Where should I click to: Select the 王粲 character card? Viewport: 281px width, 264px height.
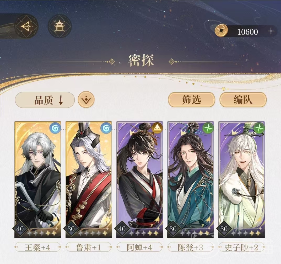pyautogui.click(x=38, y=180)
